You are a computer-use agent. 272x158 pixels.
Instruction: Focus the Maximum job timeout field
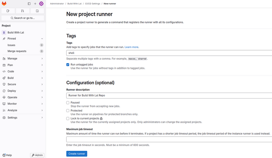point(169,139)
